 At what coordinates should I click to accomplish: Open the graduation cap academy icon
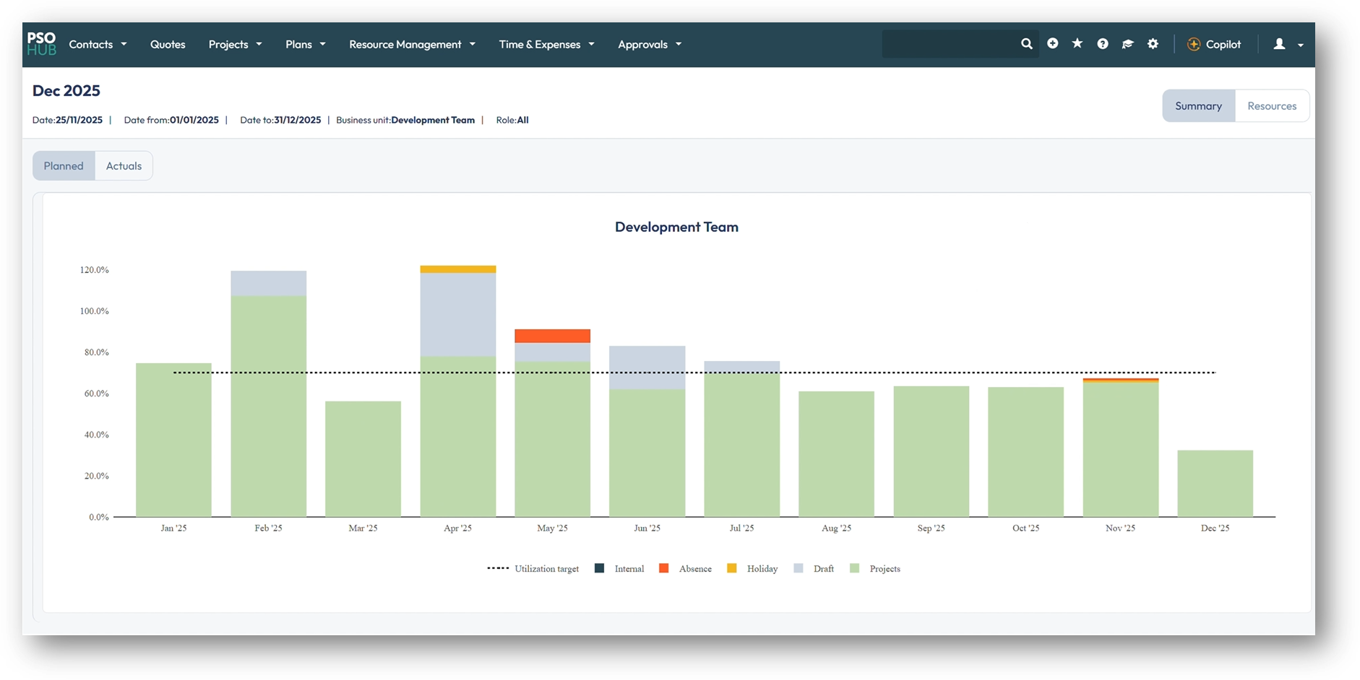[1127, 44]
